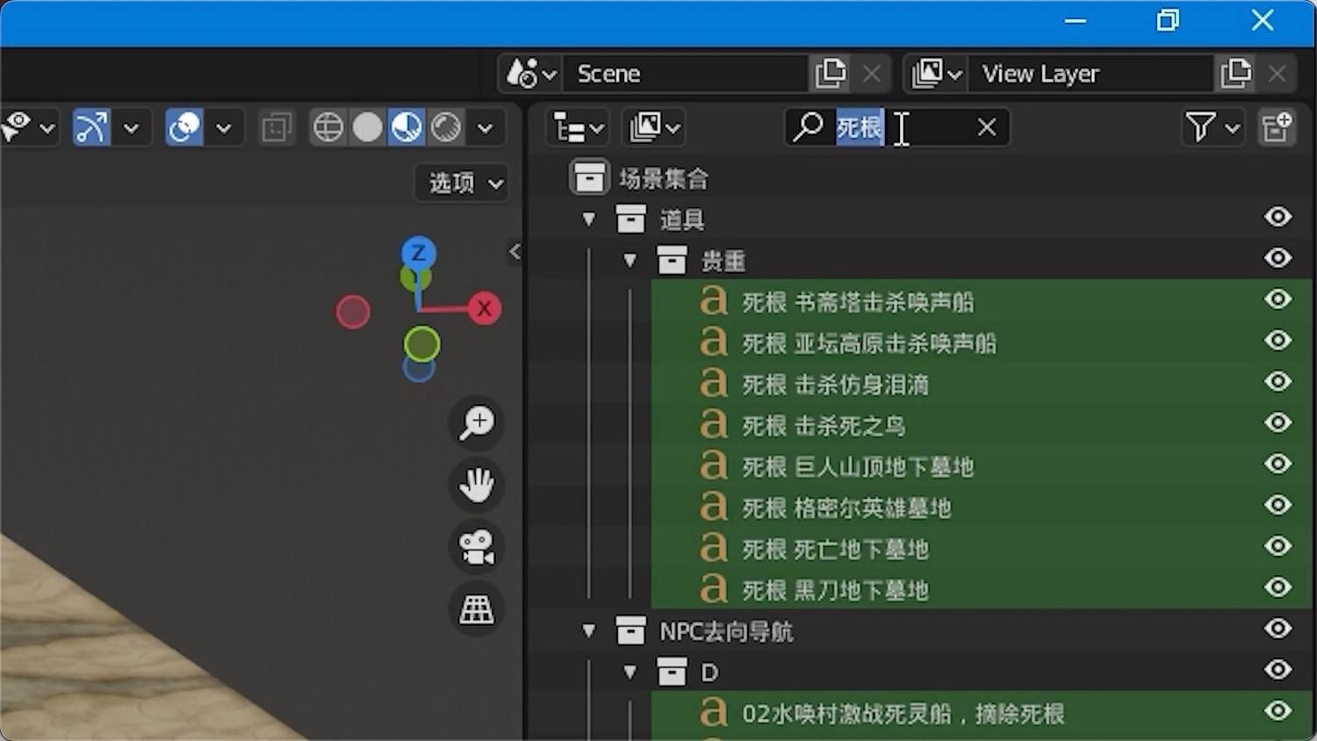The image size is (1317, 741).
Task: Switch viewport to rendered shading mode
Action: (448, 126)
